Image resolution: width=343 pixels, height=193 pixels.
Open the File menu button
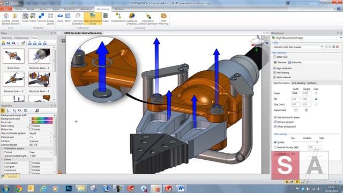pyautogui.click(x=6, y=9)
